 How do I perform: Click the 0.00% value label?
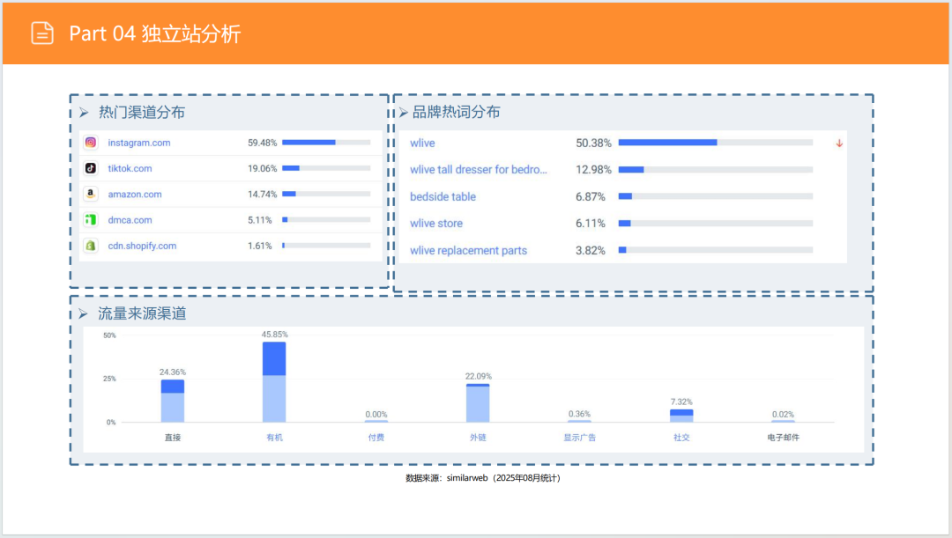pyautogui.click(x=376, y=414)
